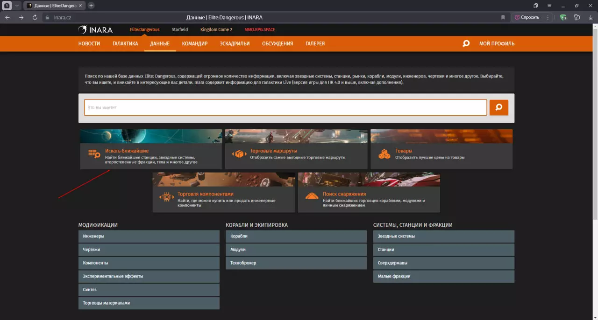
Task: Switch to the 'Elite:Dangerous' game tab
Action: (144, 29)
